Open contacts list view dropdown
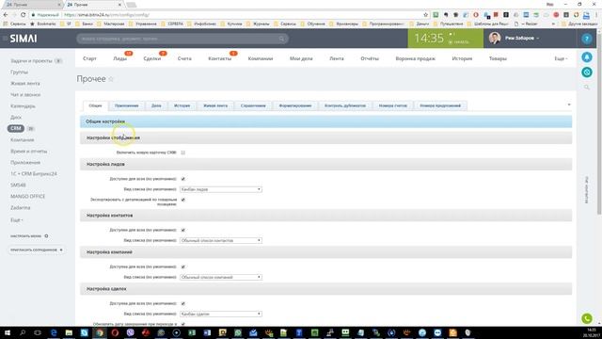The width and height of the screenshot is (602, 339). 221,241
